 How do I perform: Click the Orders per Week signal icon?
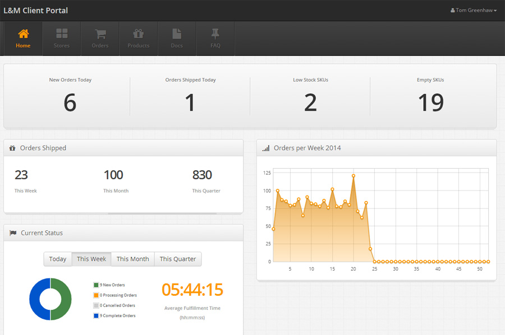(x=266, y=148)
